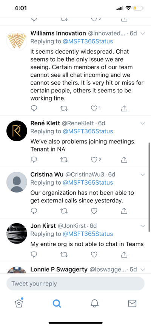Screen dimensions: 151x327
Task: Open Jon Kirst's profile name
Action: pos(43,226)
